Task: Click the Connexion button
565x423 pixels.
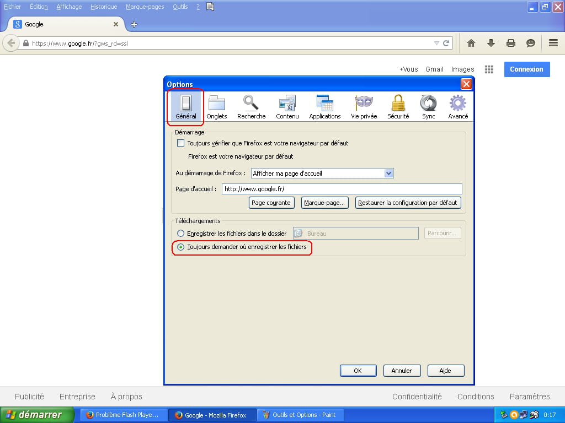Action: pos(526,69)
